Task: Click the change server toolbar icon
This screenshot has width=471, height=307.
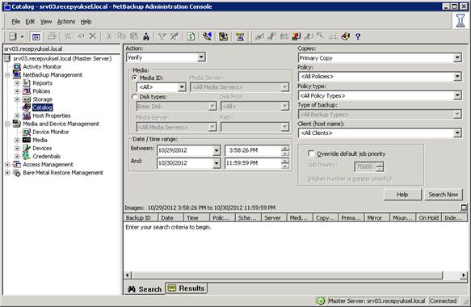Action: [207, 36]
